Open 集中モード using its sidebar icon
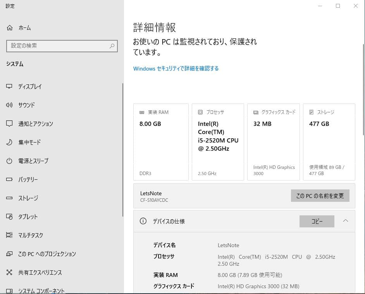The image size is (365, 294). click(x=9, y=142)
